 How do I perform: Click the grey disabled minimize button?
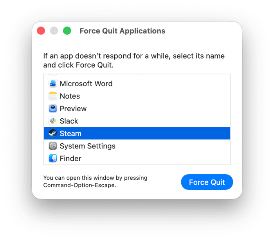click(54, 31)
